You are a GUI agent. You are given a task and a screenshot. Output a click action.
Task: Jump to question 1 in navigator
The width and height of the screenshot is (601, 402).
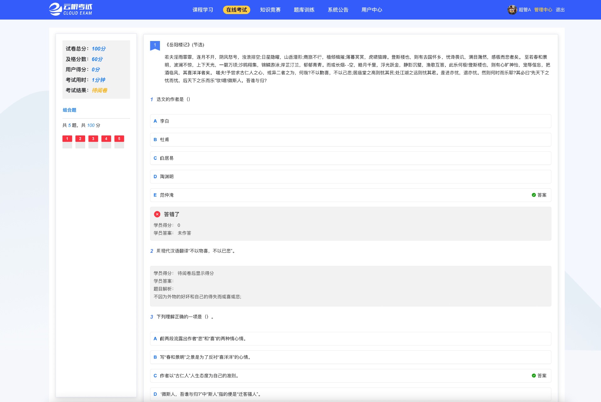coord(67,142)
